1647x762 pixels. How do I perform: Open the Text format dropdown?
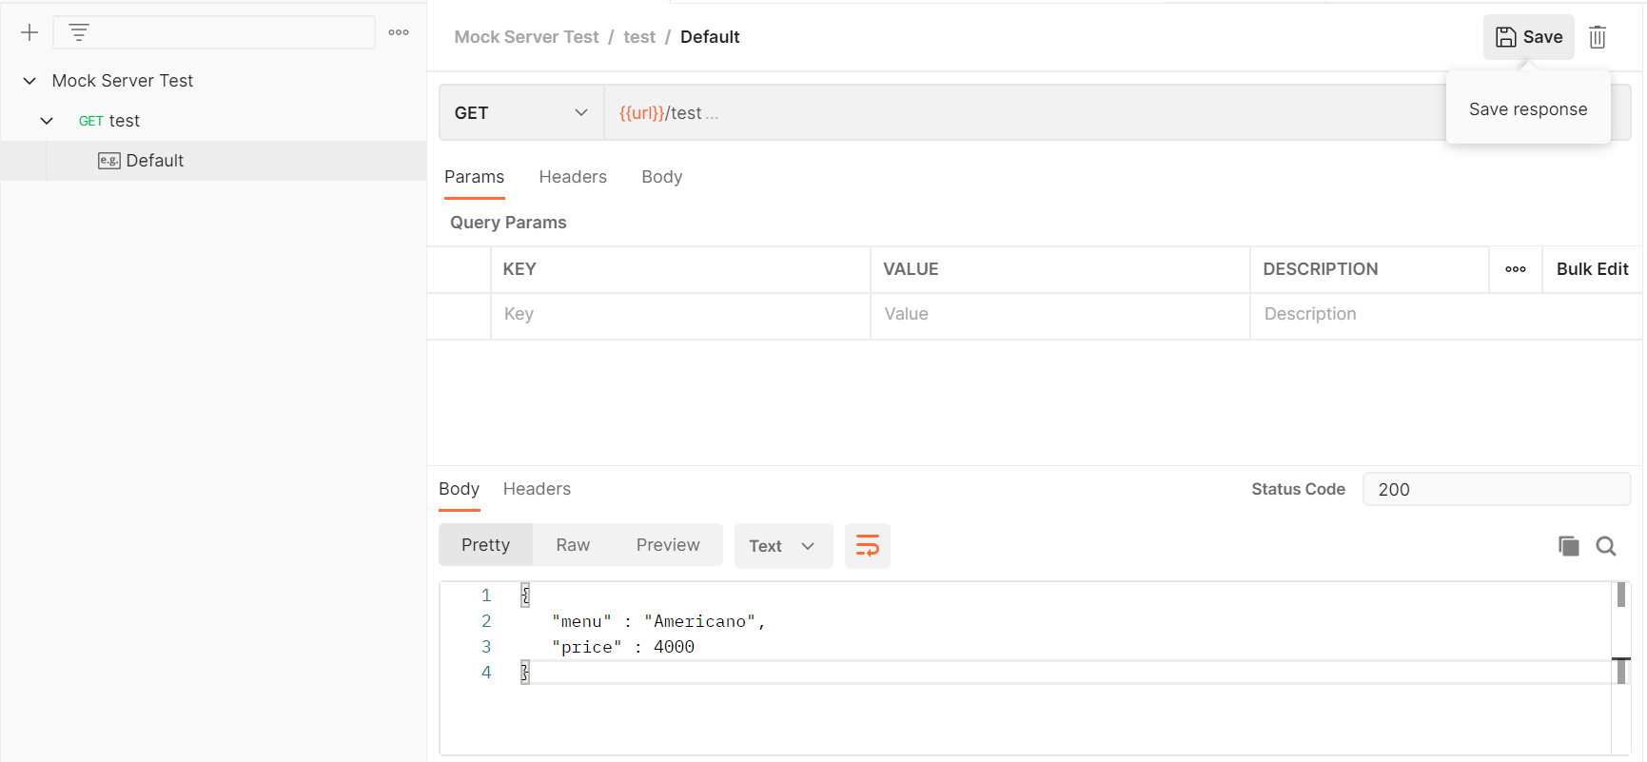tap(784, 546)
